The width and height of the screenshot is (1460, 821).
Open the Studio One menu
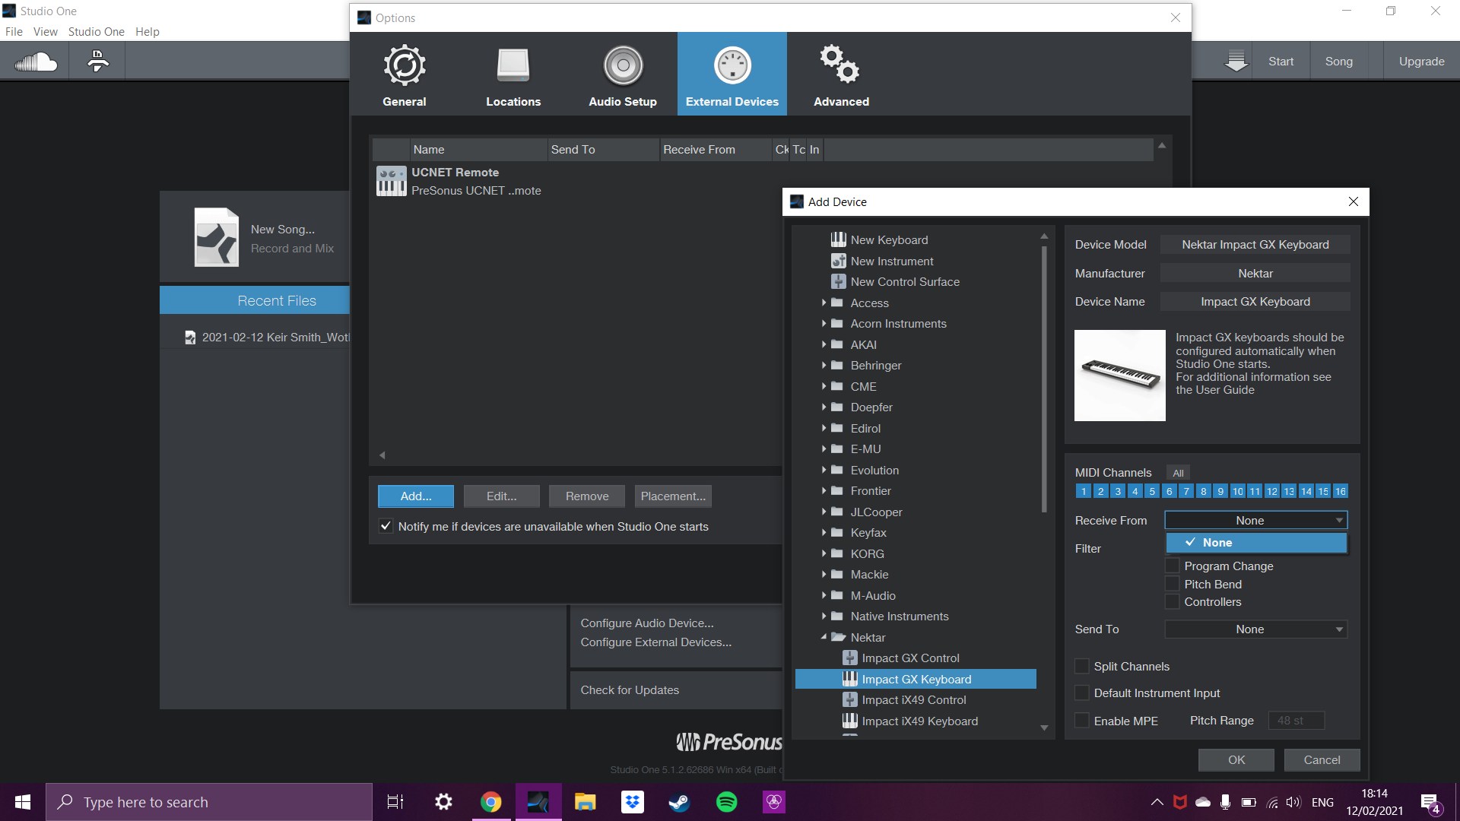pyautogui.click(x=96, y=32)
